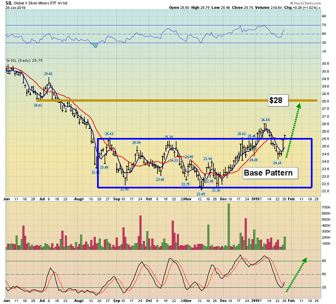Image resolution: width=336 pixels, height=304 pixels.
Task: Click the tall red volume bar in late September
Action: click(141, 233)
